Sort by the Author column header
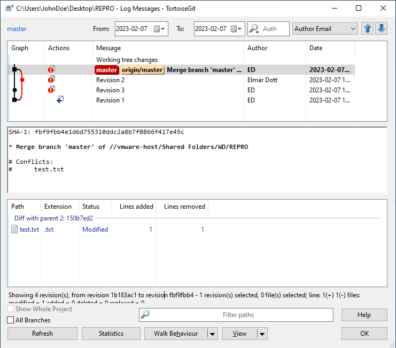Image resolution: width=396 pixels, height=348 pixels. tap(275, 48)
